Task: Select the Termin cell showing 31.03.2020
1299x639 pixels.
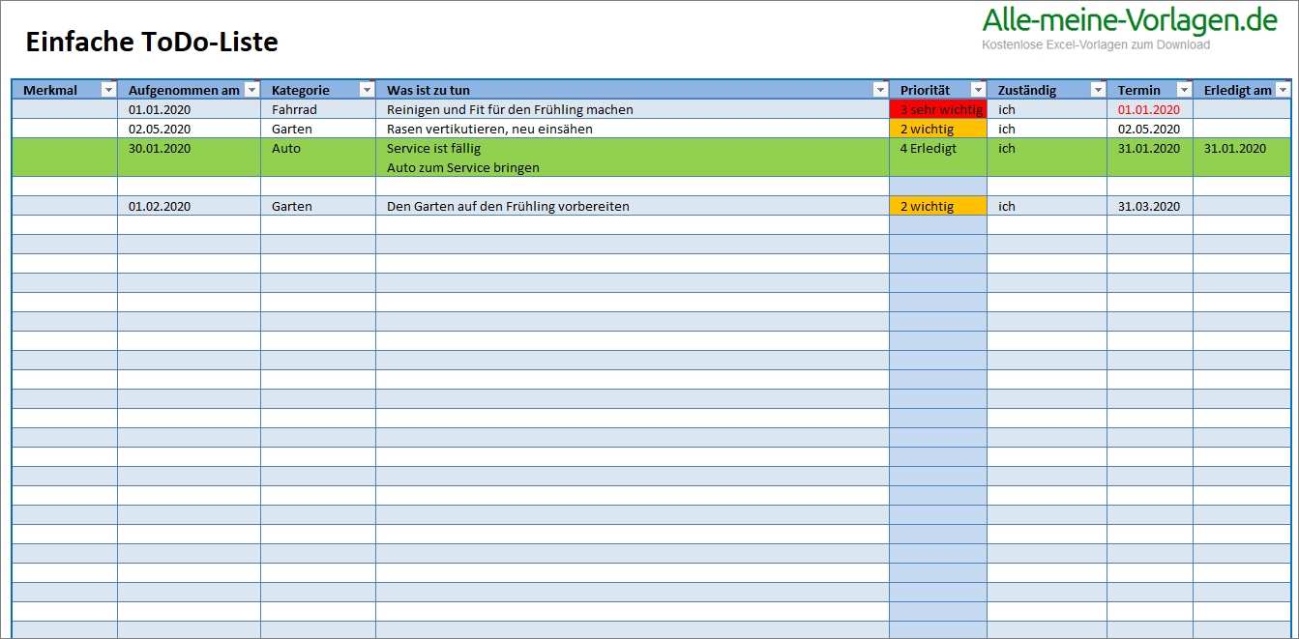Action: click(x=1148, y=206)
